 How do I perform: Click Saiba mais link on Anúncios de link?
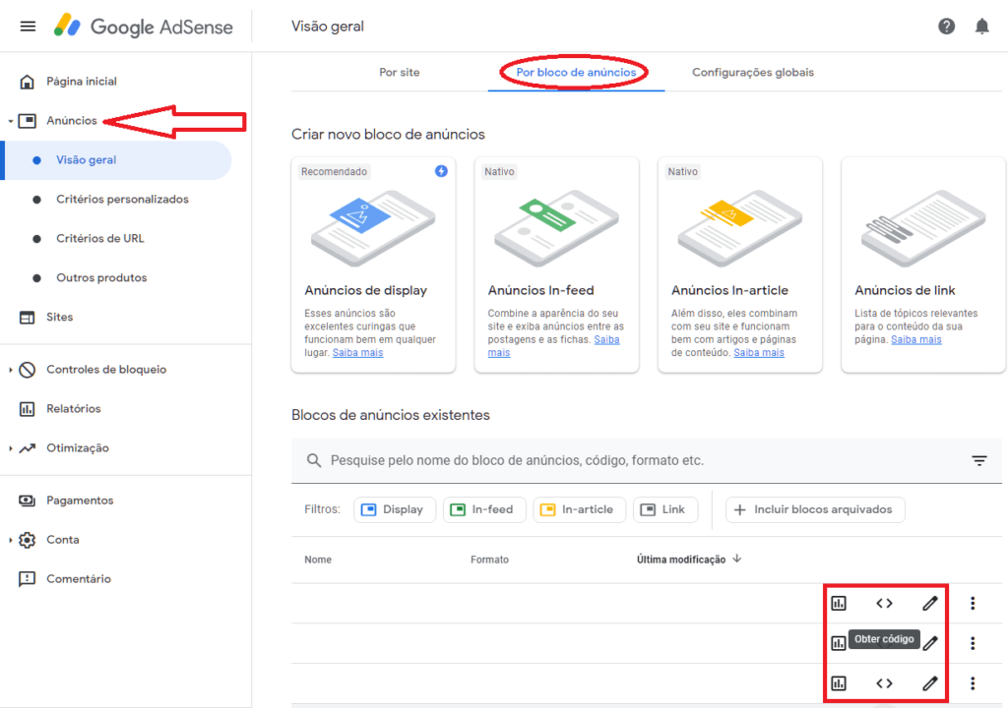click(916, 340)
